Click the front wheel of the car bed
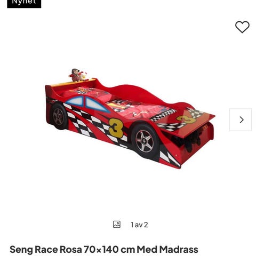256x256 pixels. pyautogui.click(x=145, y=141)
